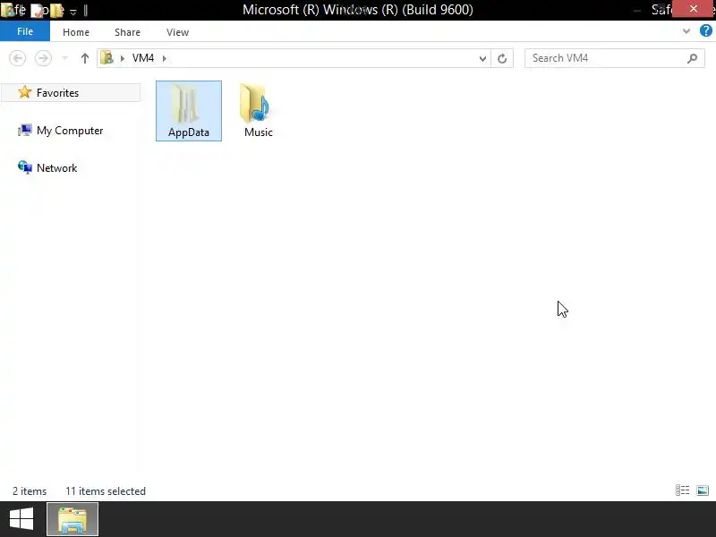The width and height of the screenshot is (716, 537).
Task: Switch to Large icons view in status bar
Action: [703, 490]
